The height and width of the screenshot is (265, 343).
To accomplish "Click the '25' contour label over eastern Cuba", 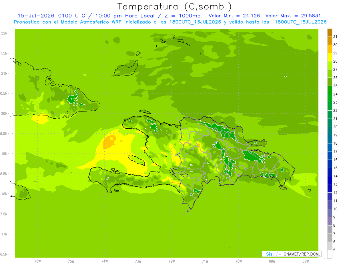I will pyautogui.click(x=75, y=104).
